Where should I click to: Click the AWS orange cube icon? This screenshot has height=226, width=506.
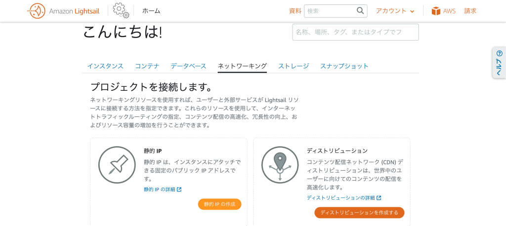click(x=436, y=11)
